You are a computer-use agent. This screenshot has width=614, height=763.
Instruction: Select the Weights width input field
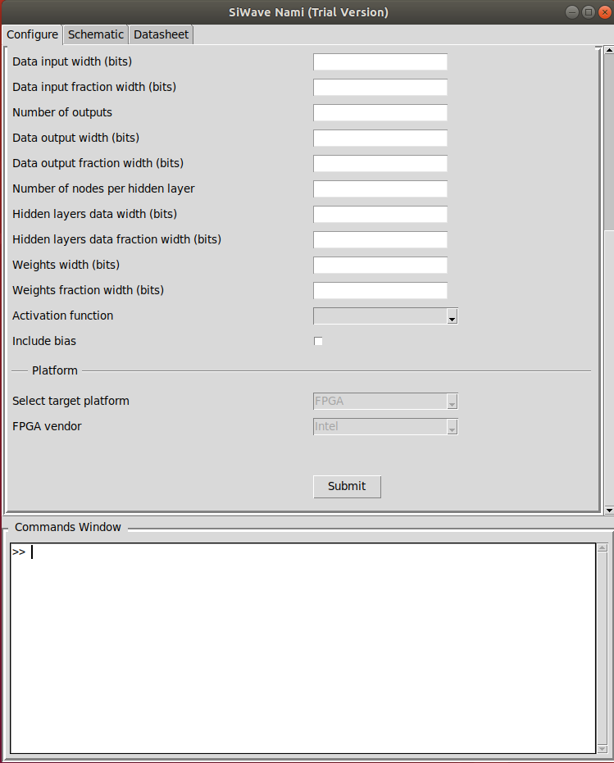point(380,266)
